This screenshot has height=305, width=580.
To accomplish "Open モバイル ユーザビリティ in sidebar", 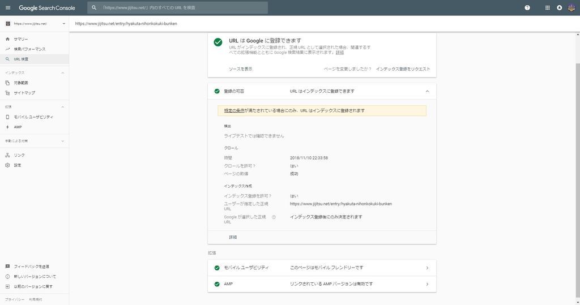I will point(33,117).
